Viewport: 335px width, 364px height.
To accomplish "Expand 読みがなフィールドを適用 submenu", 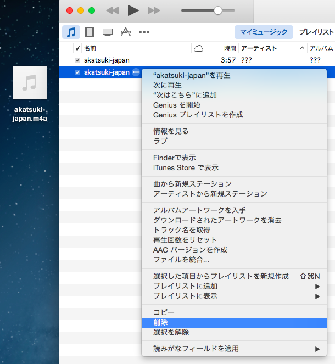I will point(234,349).
